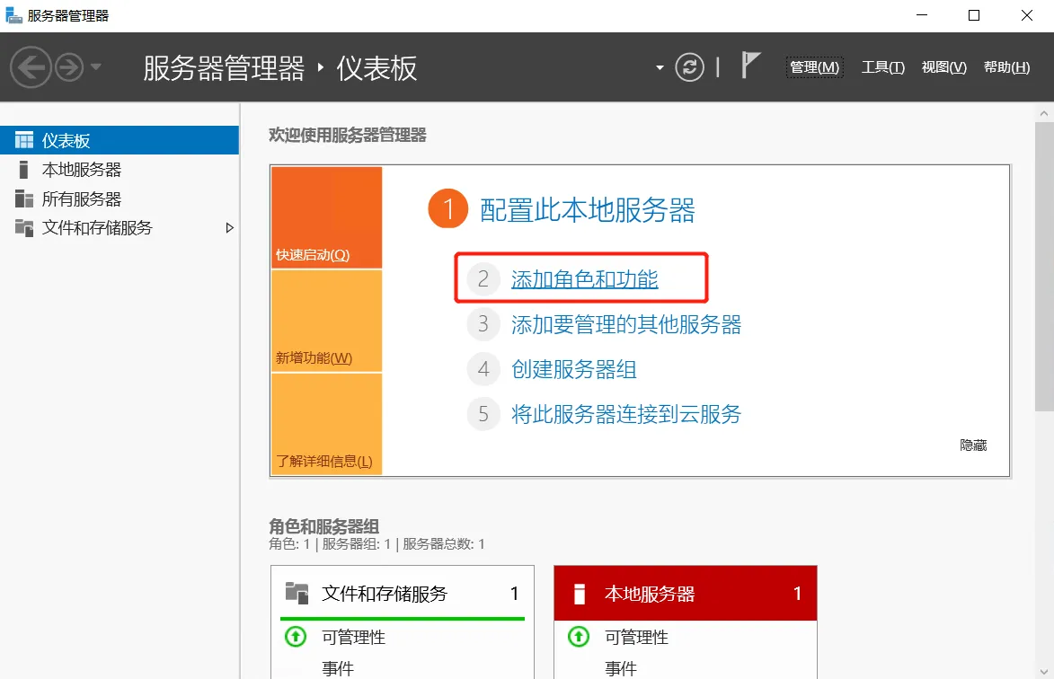Open the breadcrumb dropdown next to 仪表板
The width and height of the screenshot is (1054, 679).
[659, 67]
